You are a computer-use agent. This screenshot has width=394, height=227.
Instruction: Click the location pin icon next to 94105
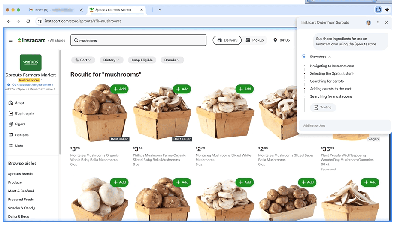275,40
